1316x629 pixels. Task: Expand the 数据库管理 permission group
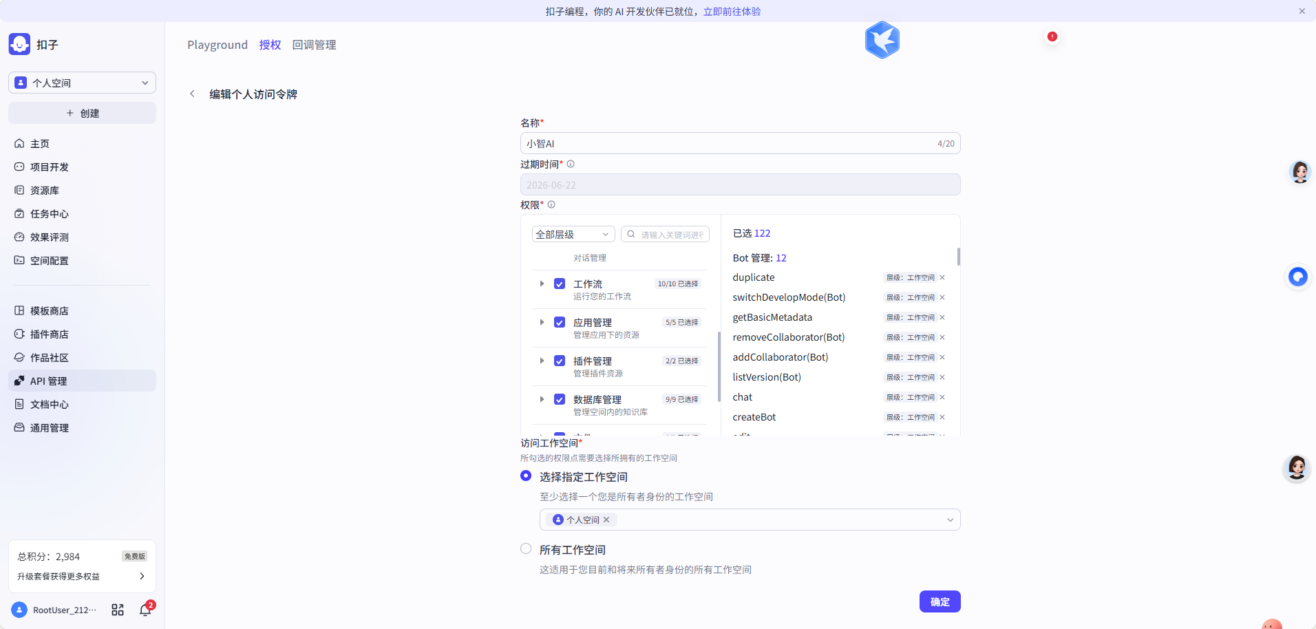542,399
